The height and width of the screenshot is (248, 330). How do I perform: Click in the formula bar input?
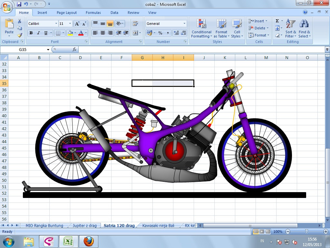[x=202, y=49]
